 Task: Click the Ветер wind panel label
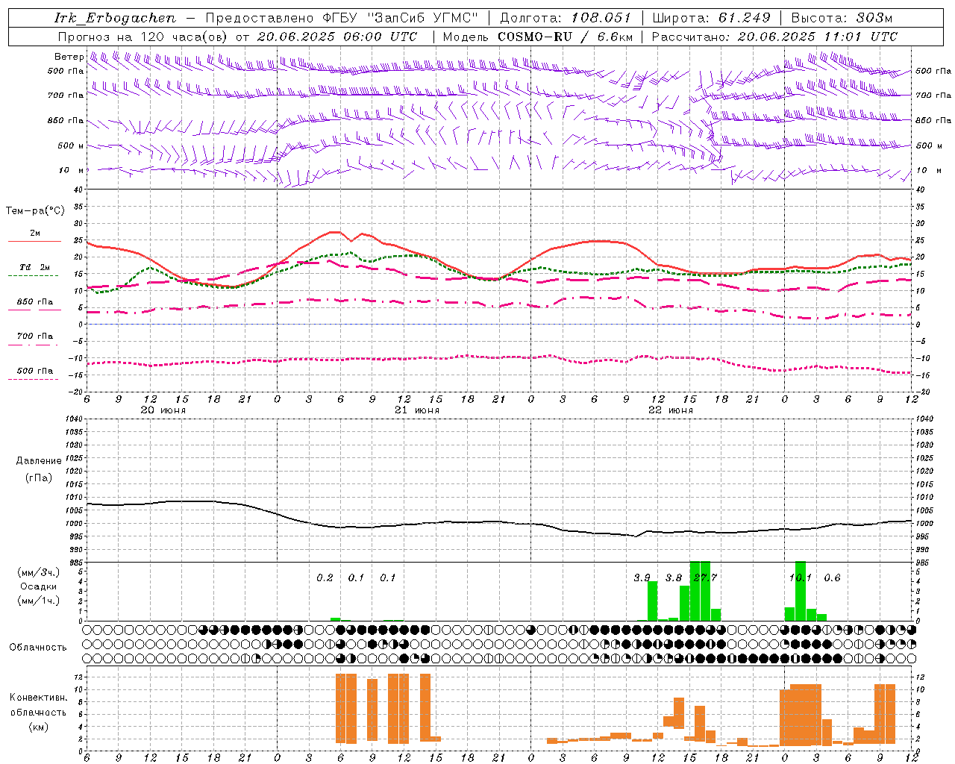pos(69,57)
